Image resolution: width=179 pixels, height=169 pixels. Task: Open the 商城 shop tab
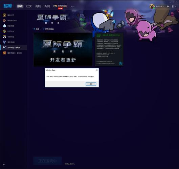click(x=38, y=6)
